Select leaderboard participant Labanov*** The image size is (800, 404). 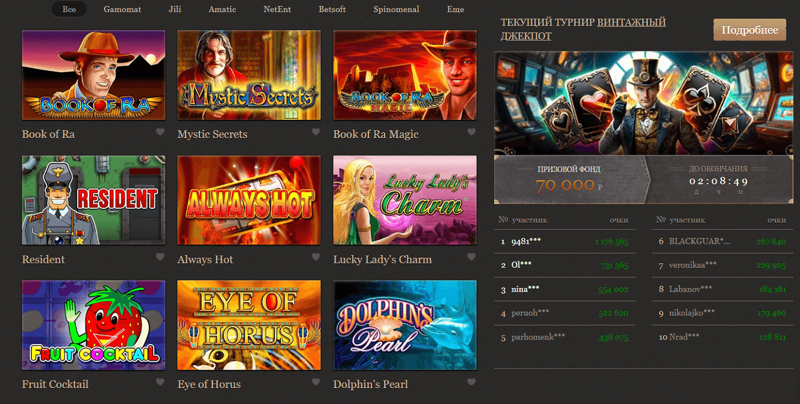[691, 289]
